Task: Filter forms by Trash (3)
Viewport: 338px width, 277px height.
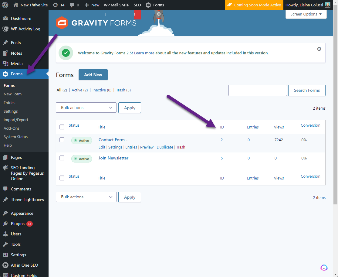Action: (x=123, y=90)
